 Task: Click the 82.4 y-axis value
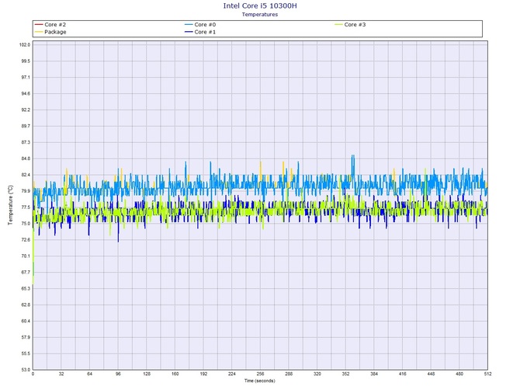[x=26, y=175]
